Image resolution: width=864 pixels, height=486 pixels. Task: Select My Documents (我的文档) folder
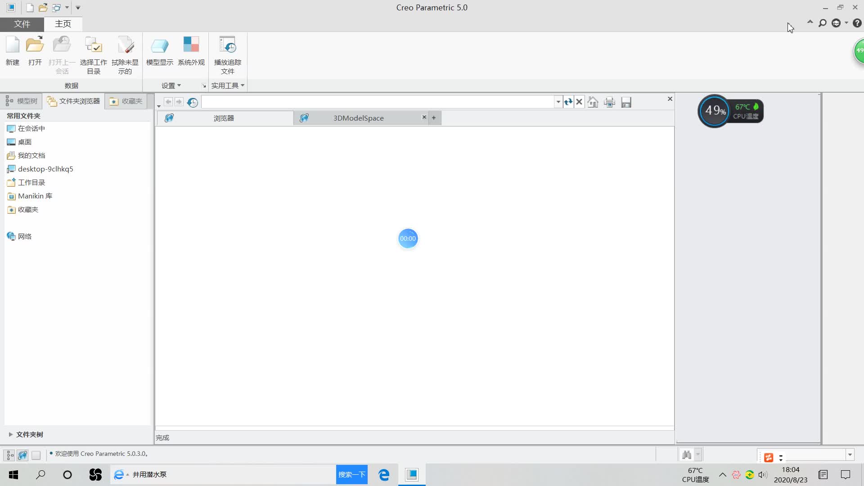[x=26, y=156]
